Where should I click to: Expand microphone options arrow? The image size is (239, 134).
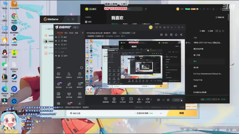tap(143, 99)
